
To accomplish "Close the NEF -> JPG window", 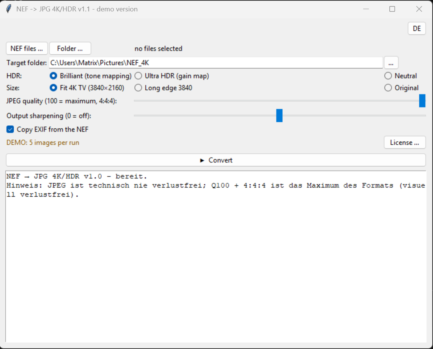I will (x=419, y=9).
